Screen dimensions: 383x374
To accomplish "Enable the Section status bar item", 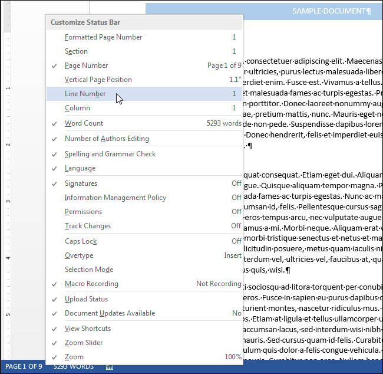I will pos(144,51).
